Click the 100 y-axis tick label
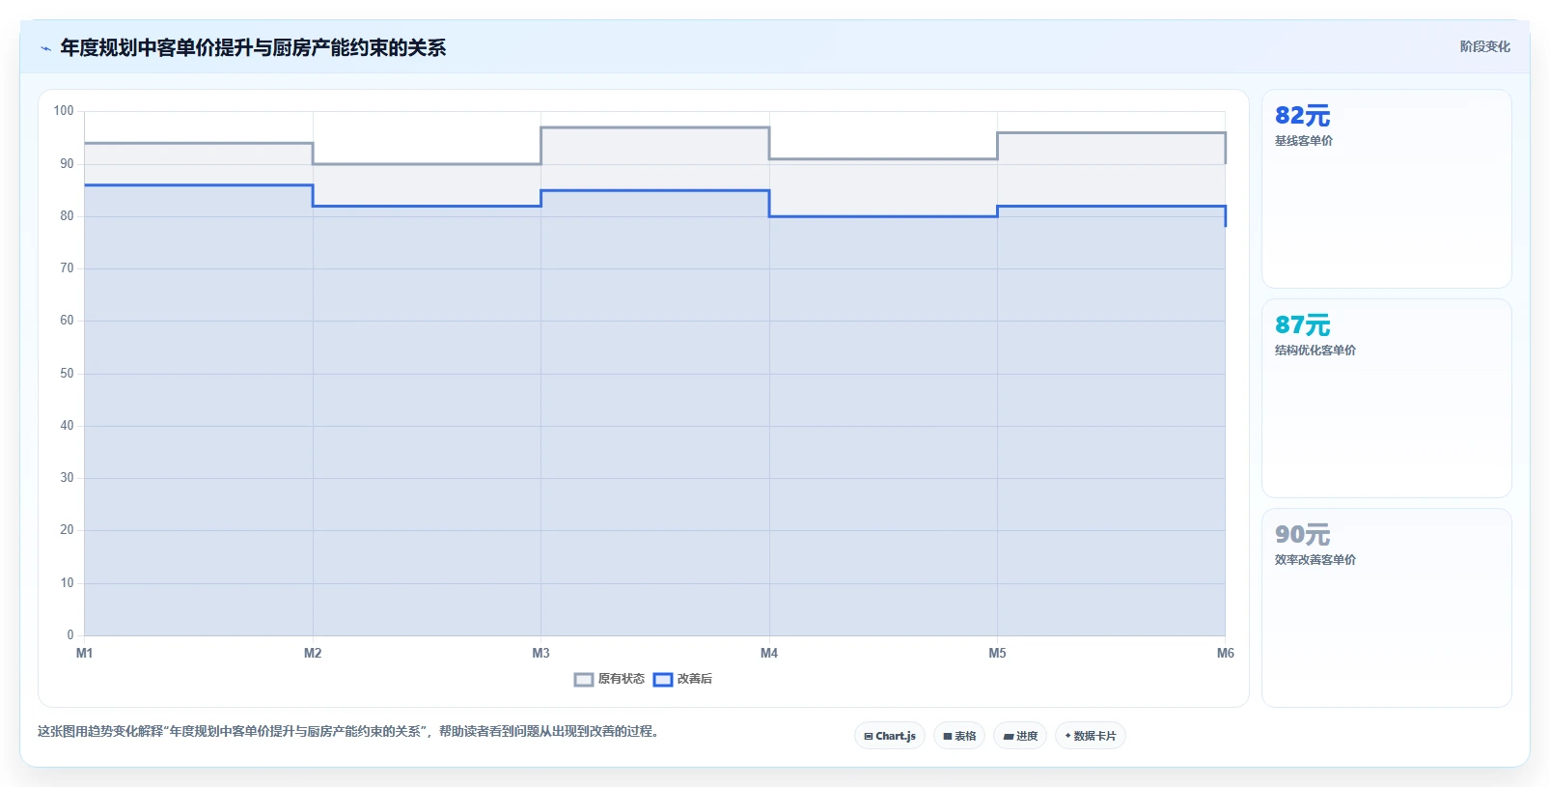The height and width of the screenshot is (787, 1550). (x=64, y=111)
